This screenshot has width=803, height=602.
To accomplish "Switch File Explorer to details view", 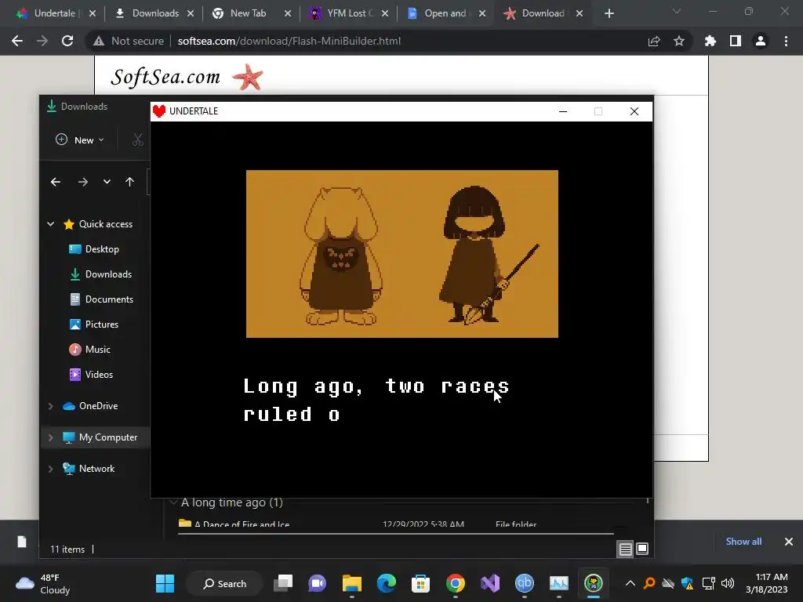I will [625, 549].
